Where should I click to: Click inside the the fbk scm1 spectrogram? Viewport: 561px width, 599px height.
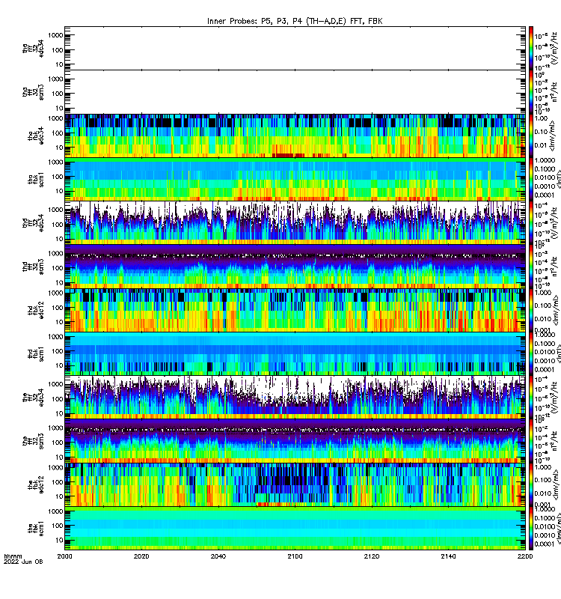295,529
